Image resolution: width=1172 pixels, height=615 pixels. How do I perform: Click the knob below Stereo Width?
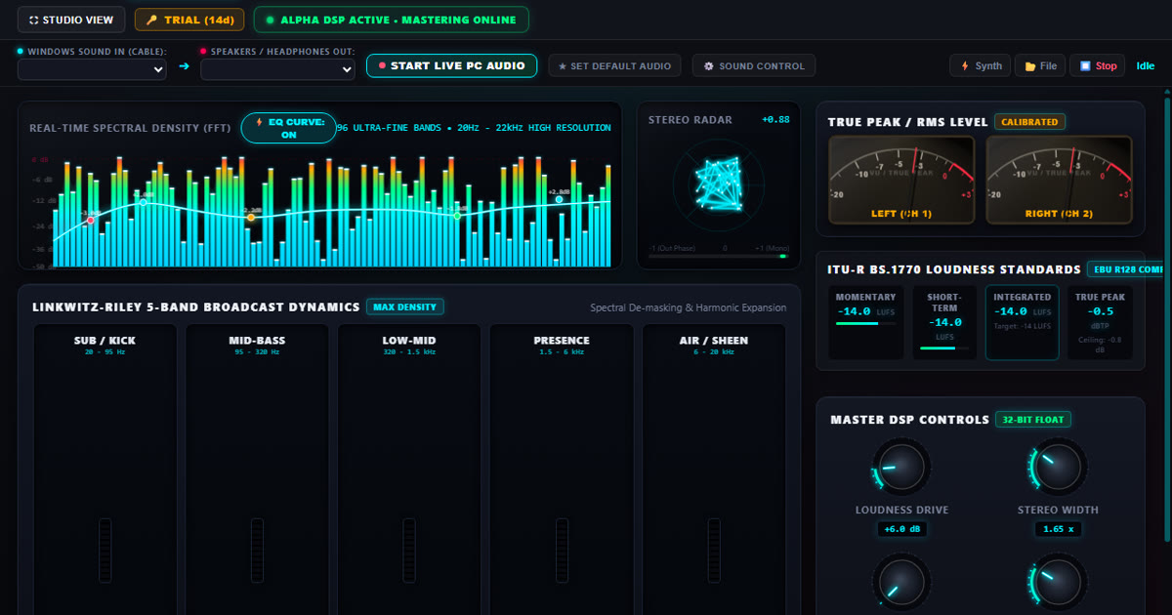(1058, 583)
